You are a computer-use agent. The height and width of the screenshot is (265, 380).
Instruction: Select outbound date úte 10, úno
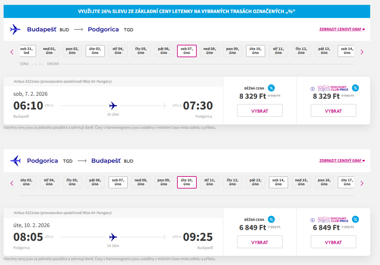[x=255, y=51]
